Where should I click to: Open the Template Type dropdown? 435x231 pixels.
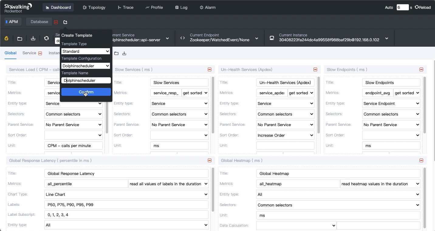(86, 51)
